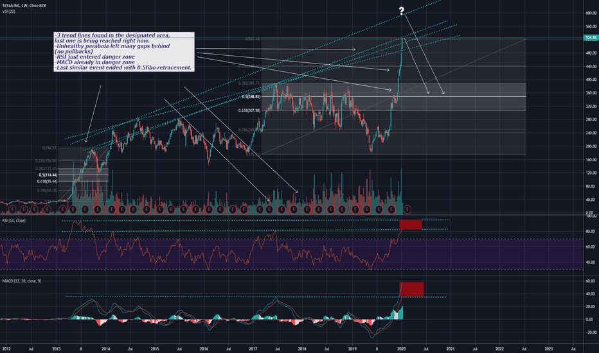Click the 524.86 current price label
Image resolution: width=599 pixels, height=353 pixels.
pos(591,38)
